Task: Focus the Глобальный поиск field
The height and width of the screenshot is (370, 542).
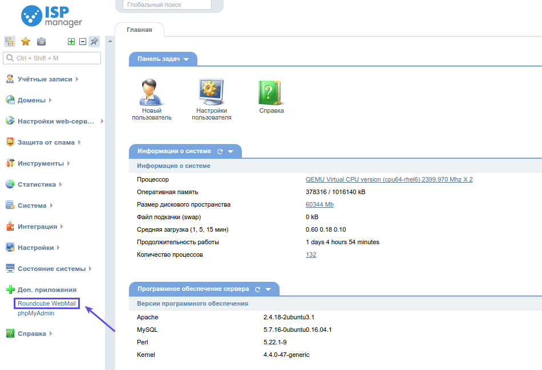Action: point(167,5)
